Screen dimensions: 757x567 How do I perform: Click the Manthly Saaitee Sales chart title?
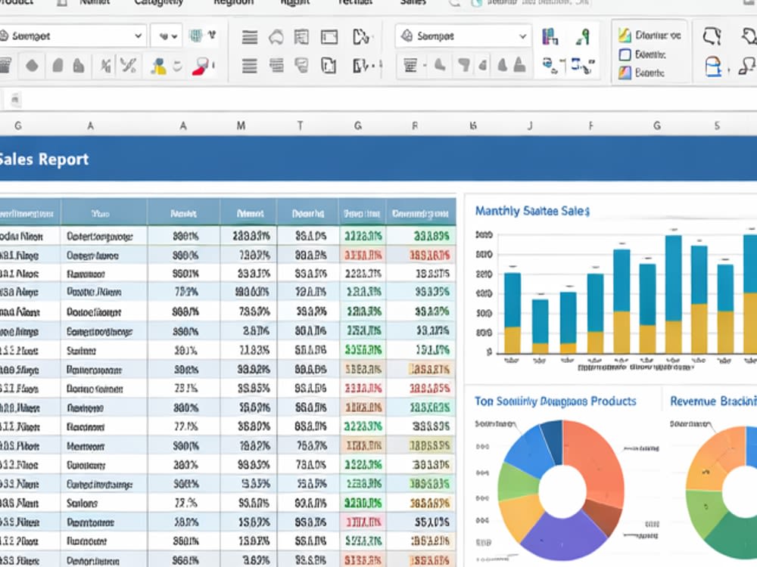coord(532,211)
